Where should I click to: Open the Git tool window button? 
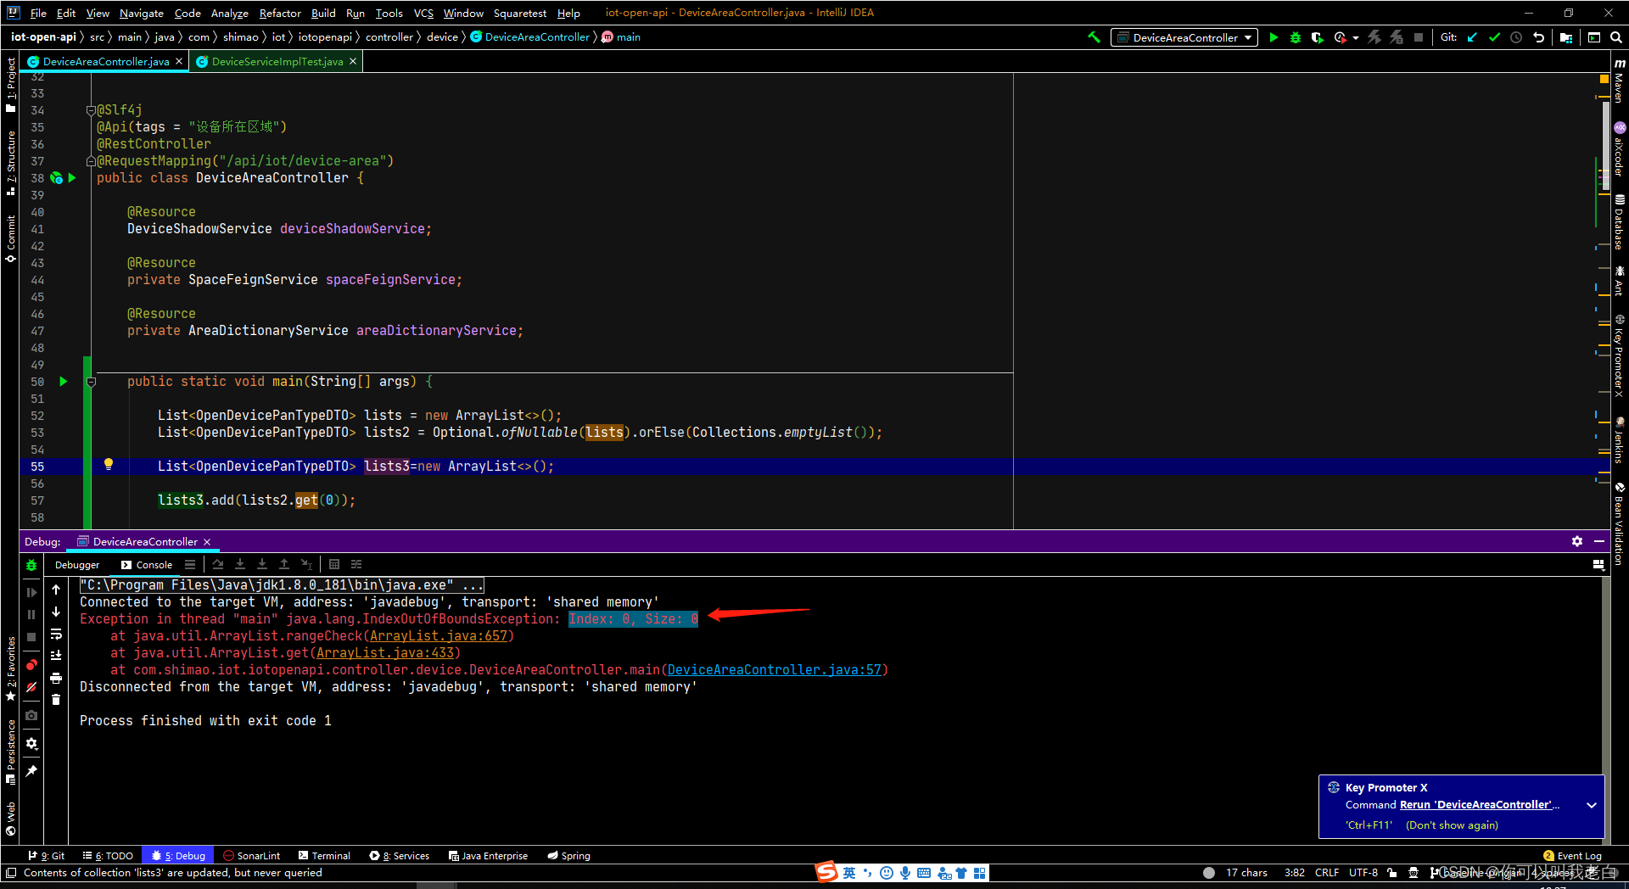coord(47,856)
